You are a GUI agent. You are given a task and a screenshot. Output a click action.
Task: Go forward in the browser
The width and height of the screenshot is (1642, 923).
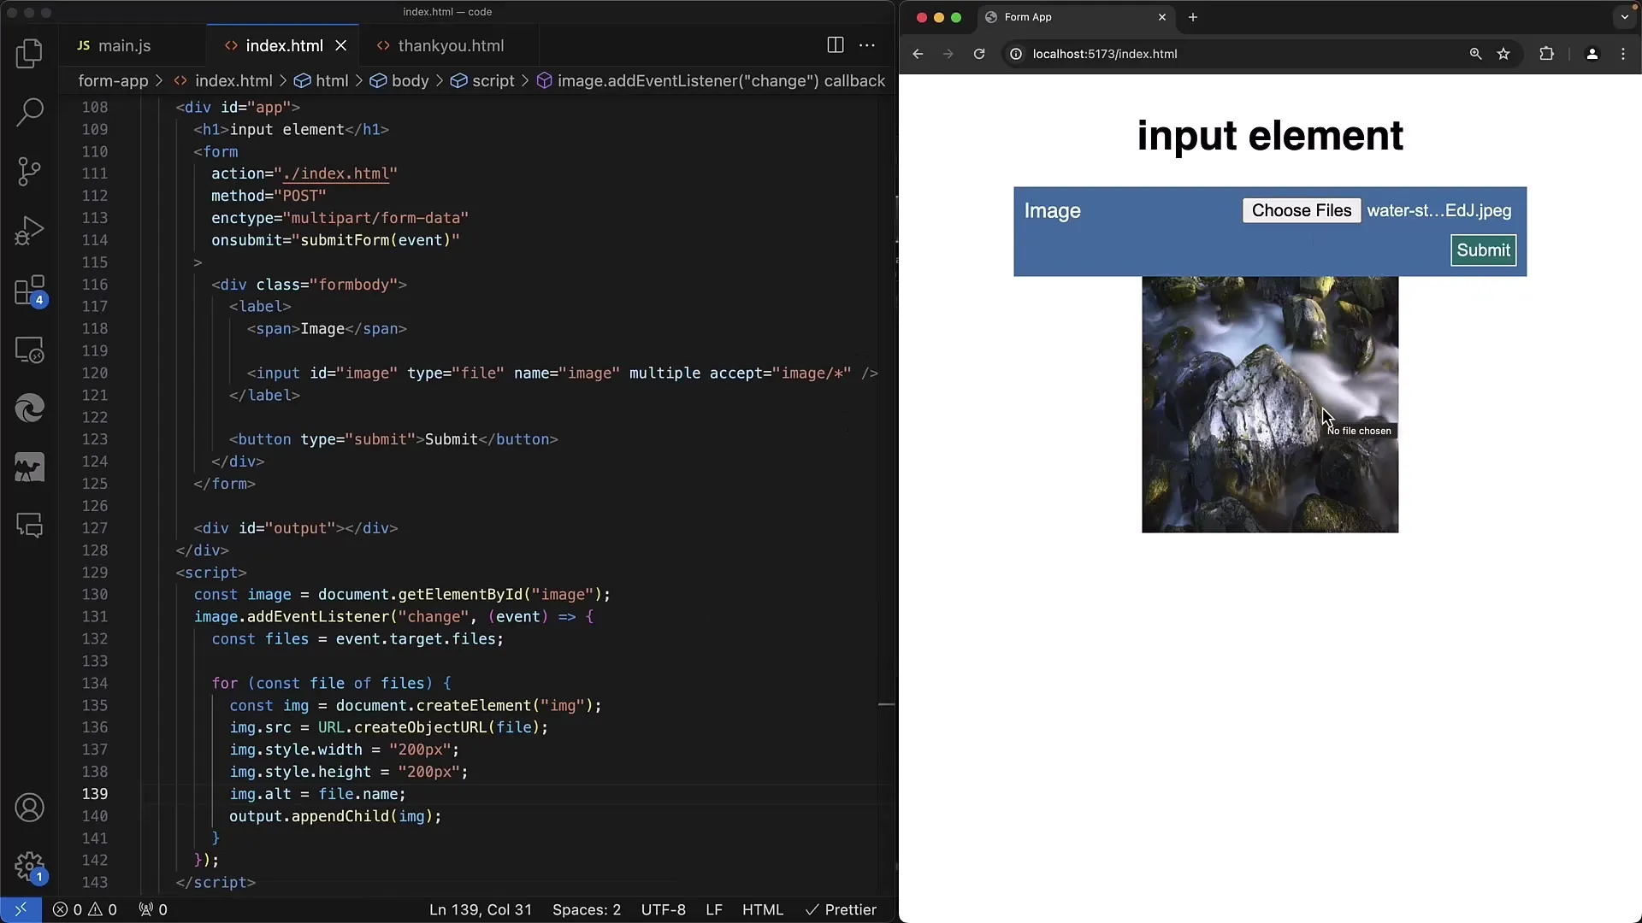point(948,54)
